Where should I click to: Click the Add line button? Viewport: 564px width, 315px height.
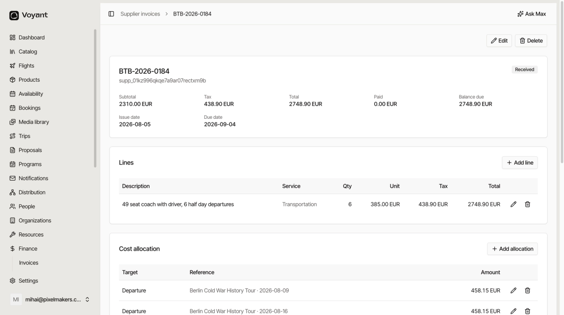[x=520, y=163]
